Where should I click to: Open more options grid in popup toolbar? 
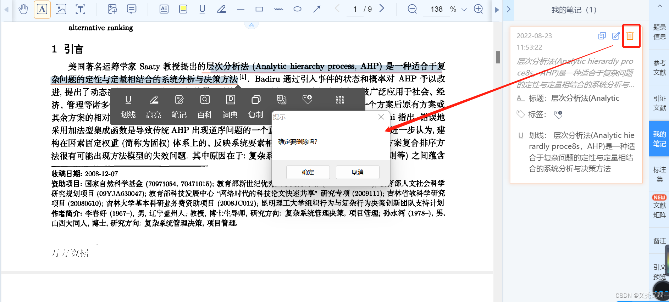pyautogui.click(x=340, y=100)
